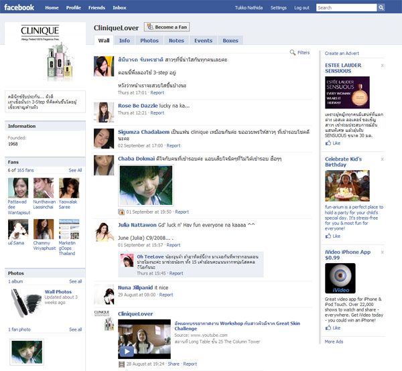Click the CliniqueLover post author name
Screen dimensions: 402x371
pos(135,314)
